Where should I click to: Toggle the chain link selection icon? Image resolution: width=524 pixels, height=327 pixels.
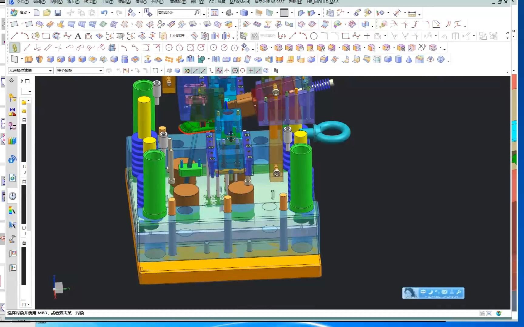pos(14,48)
